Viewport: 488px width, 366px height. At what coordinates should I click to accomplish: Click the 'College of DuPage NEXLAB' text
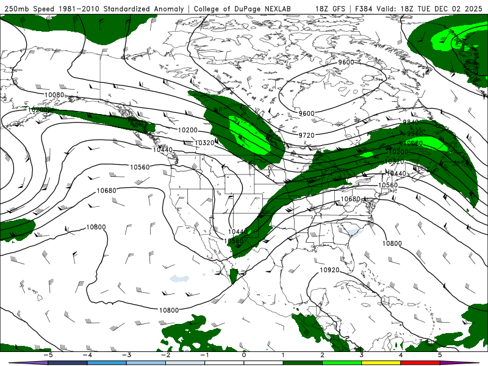(242, 9)
